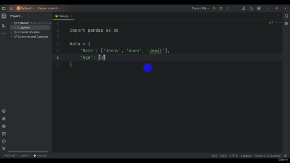Click python breadcrumb in navigation bar
Image resolution: width=290 pixels, height=163 pixels.
click(24, 156)
